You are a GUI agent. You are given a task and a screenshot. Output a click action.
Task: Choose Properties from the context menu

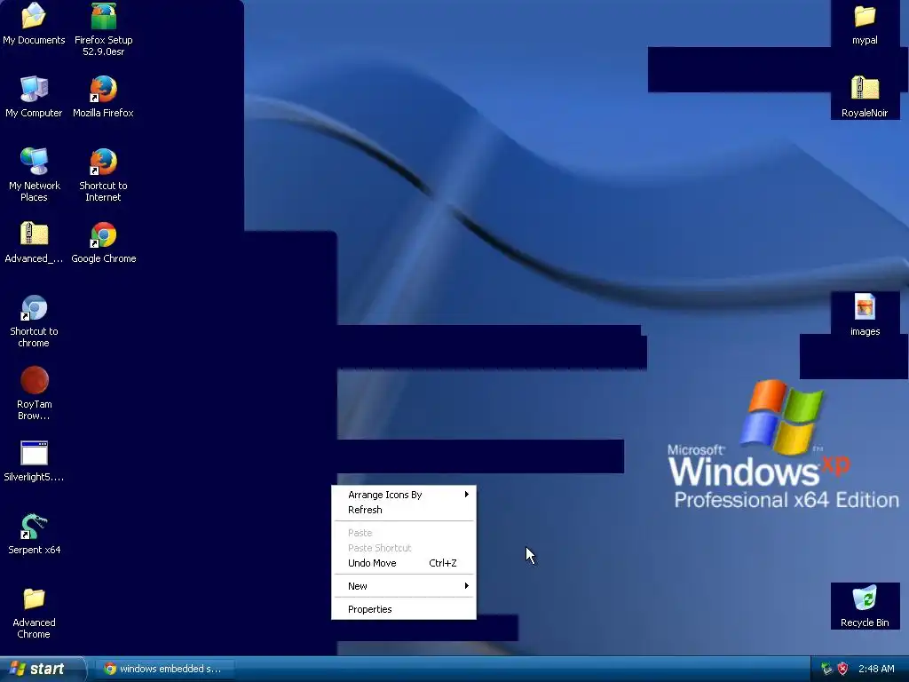coord(404,609)
